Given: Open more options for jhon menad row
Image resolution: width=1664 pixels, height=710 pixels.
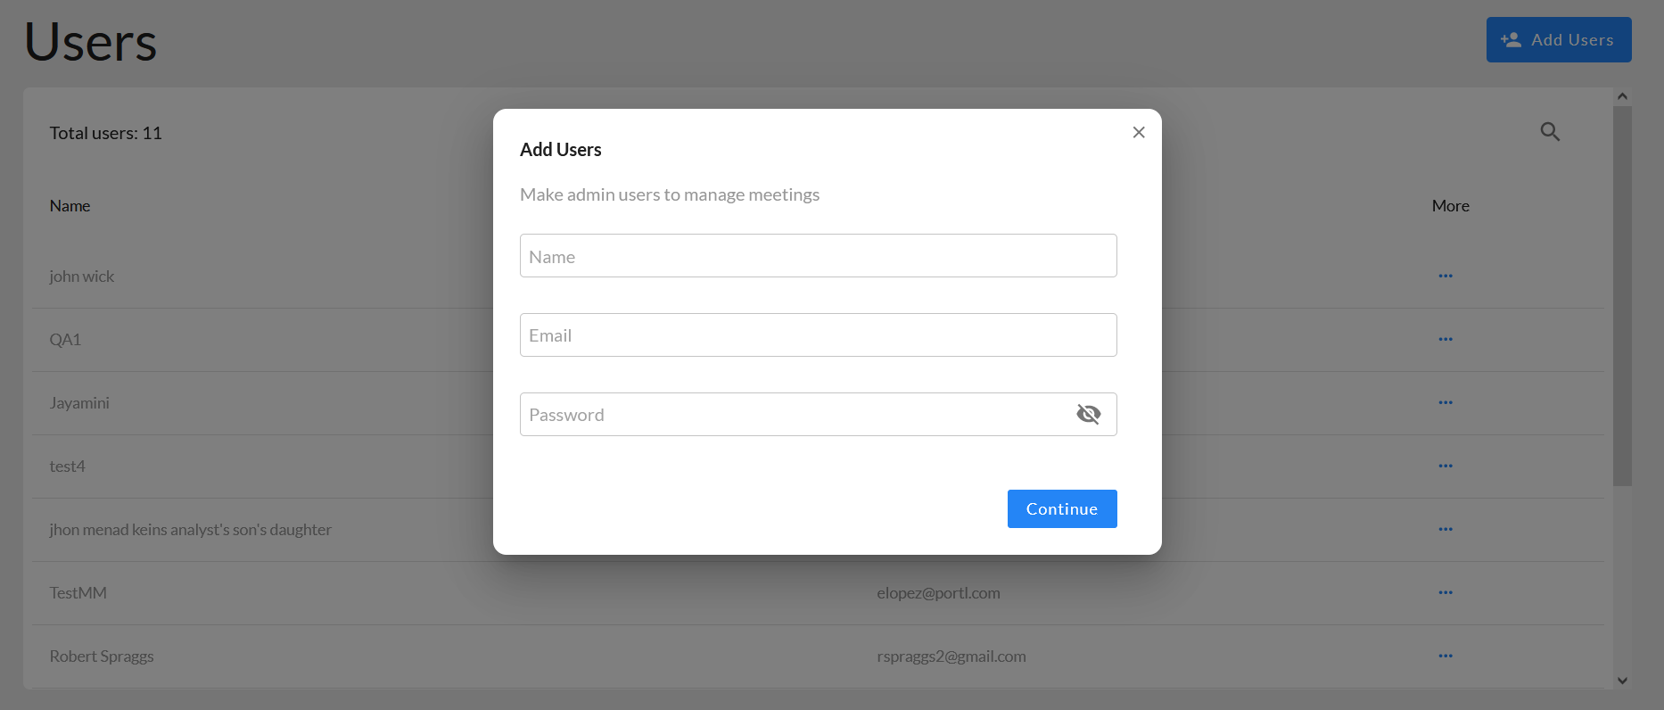Looking at the screenshot, I should click(x=1446, y=530).
